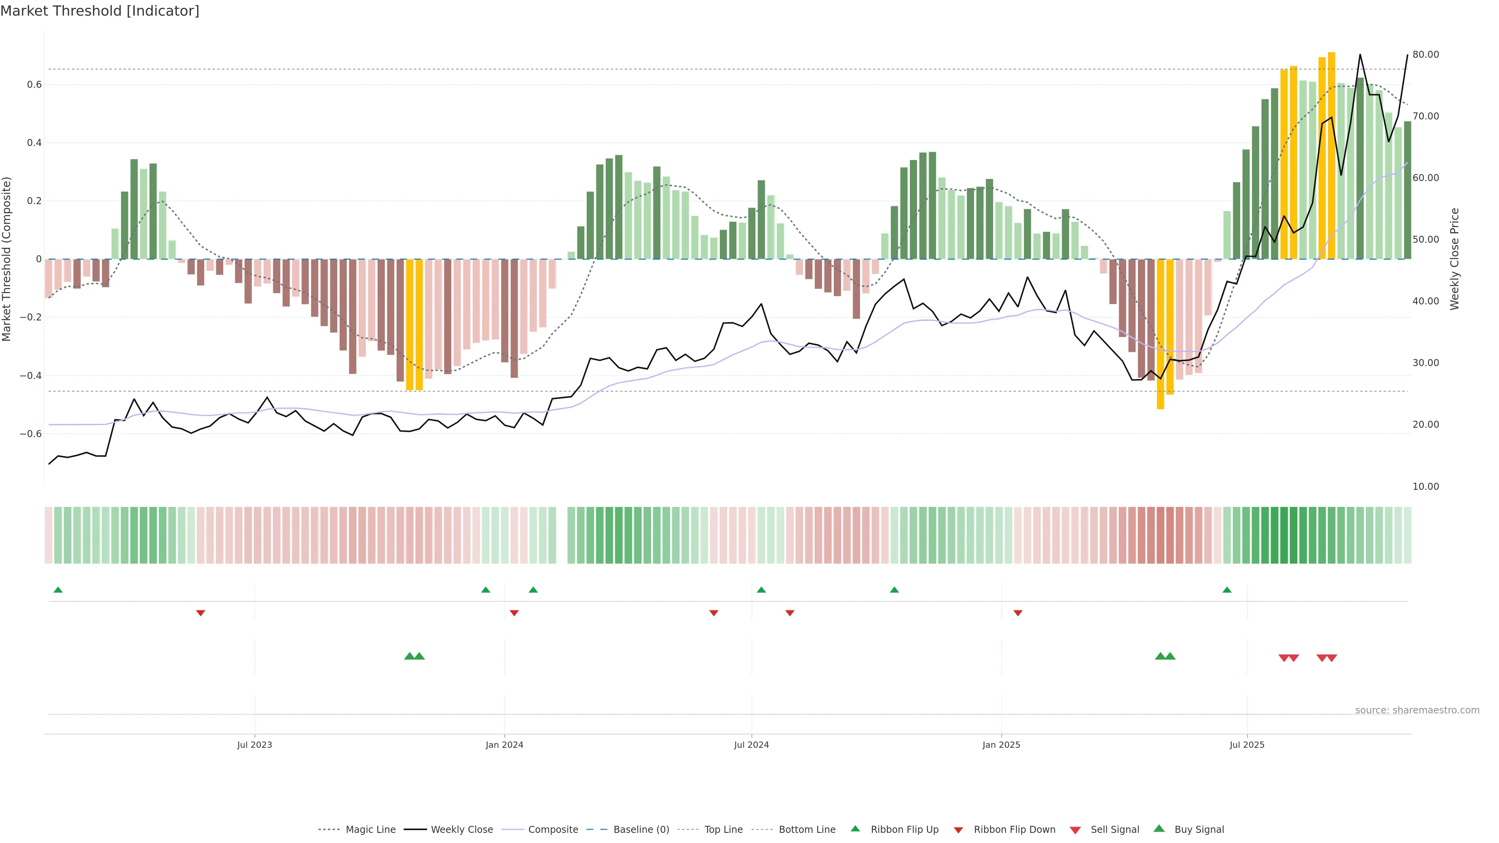1499x843 pixels.
Task: Click the ribbon flip up marker after Jul 2024
Action: (x=761, y=590)
